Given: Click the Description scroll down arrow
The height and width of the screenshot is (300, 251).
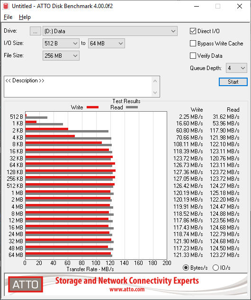Looking at the screenshot, I should 155,93.
